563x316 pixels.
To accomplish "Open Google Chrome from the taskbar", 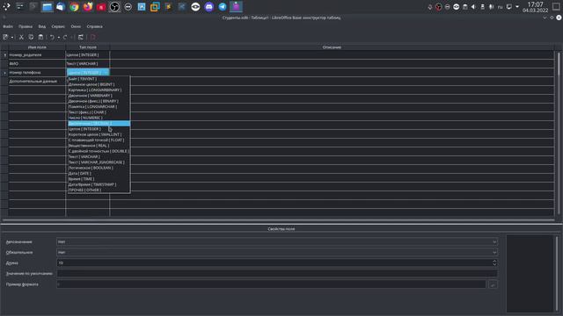I will [x=74, y=6].
